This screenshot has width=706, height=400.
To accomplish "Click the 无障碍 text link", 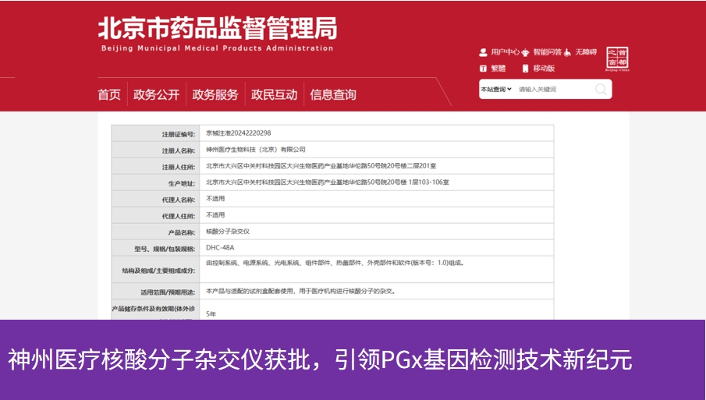I will (x=586, y=52).
